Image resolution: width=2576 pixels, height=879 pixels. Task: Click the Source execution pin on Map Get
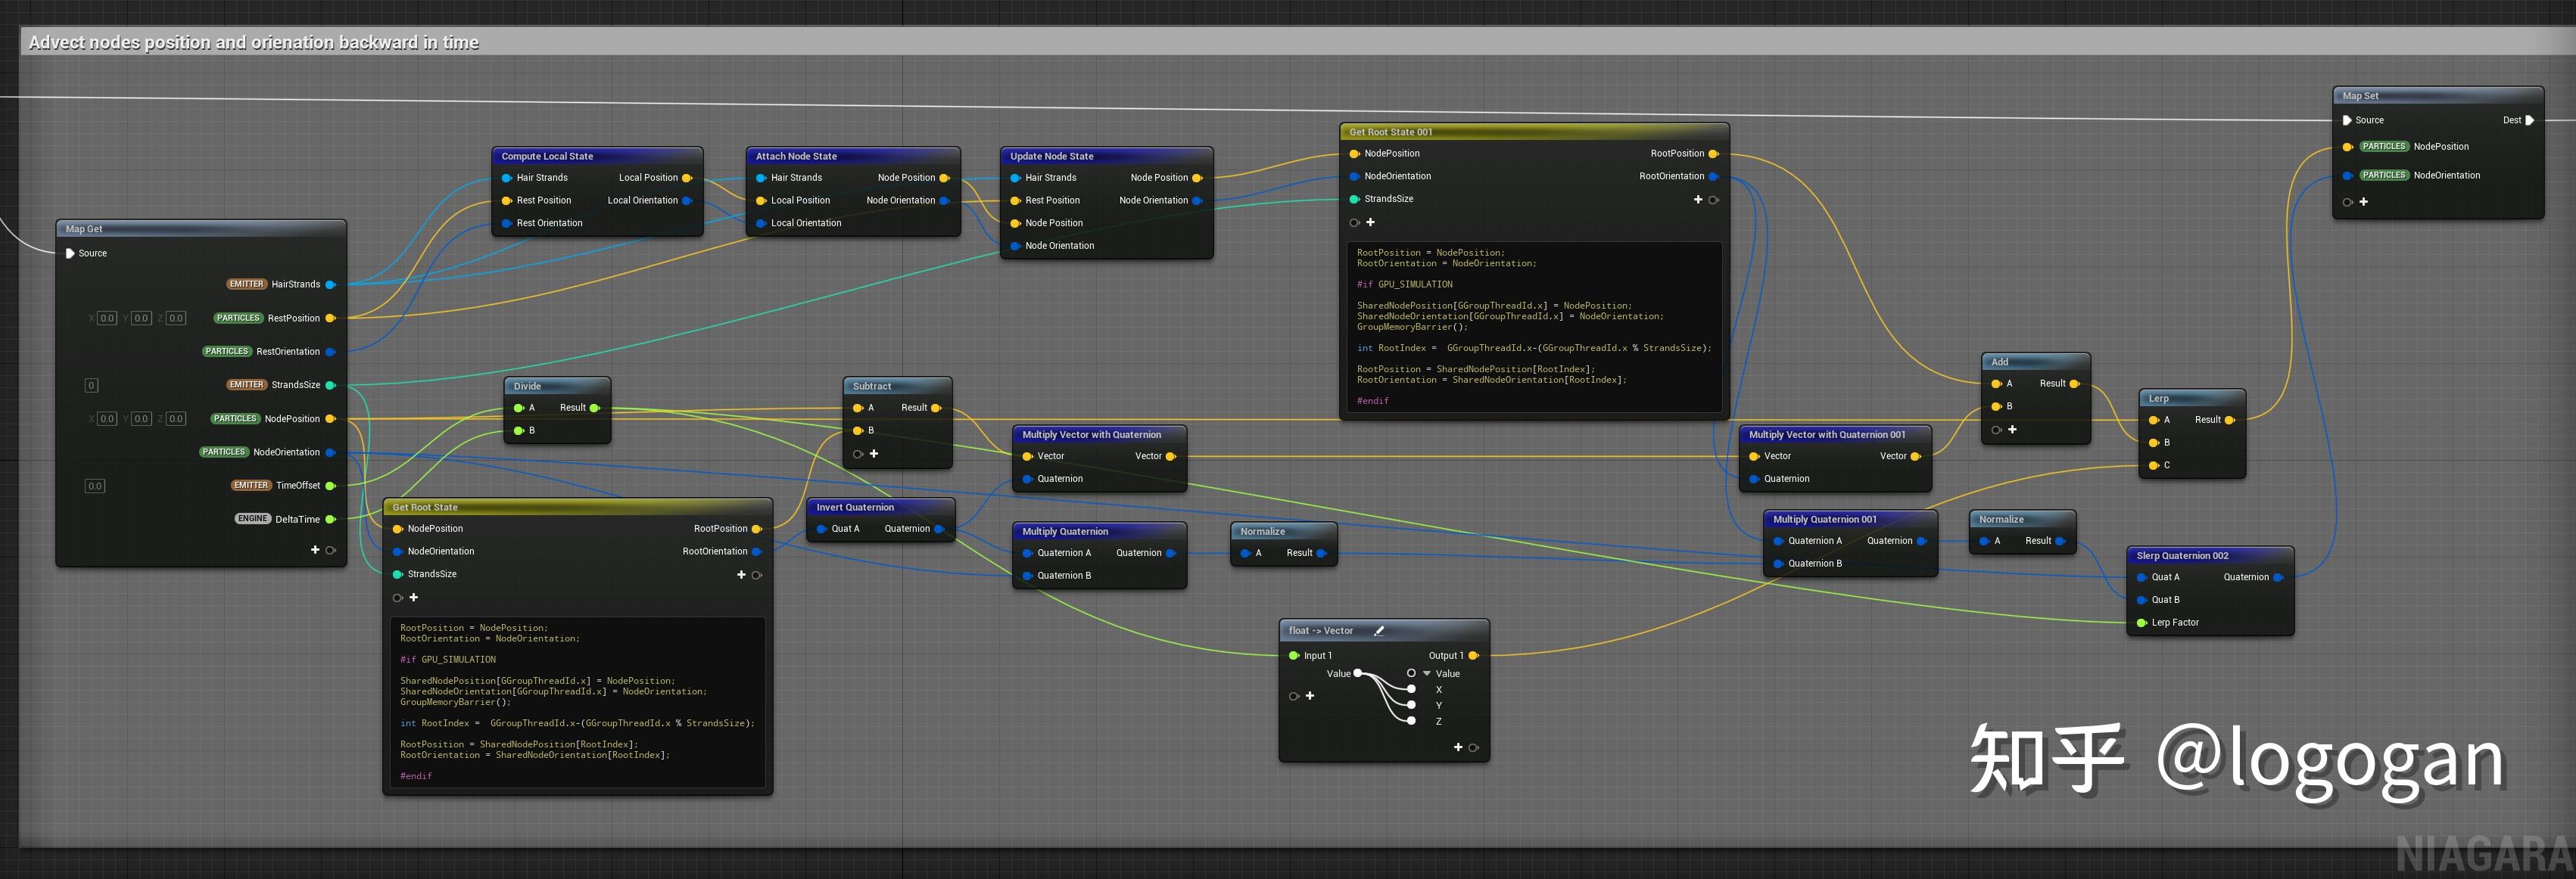(70, 253)
